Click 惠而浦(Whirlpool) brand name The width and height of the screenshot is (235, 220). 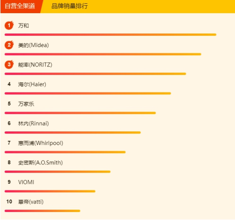[x=41, y=143]
